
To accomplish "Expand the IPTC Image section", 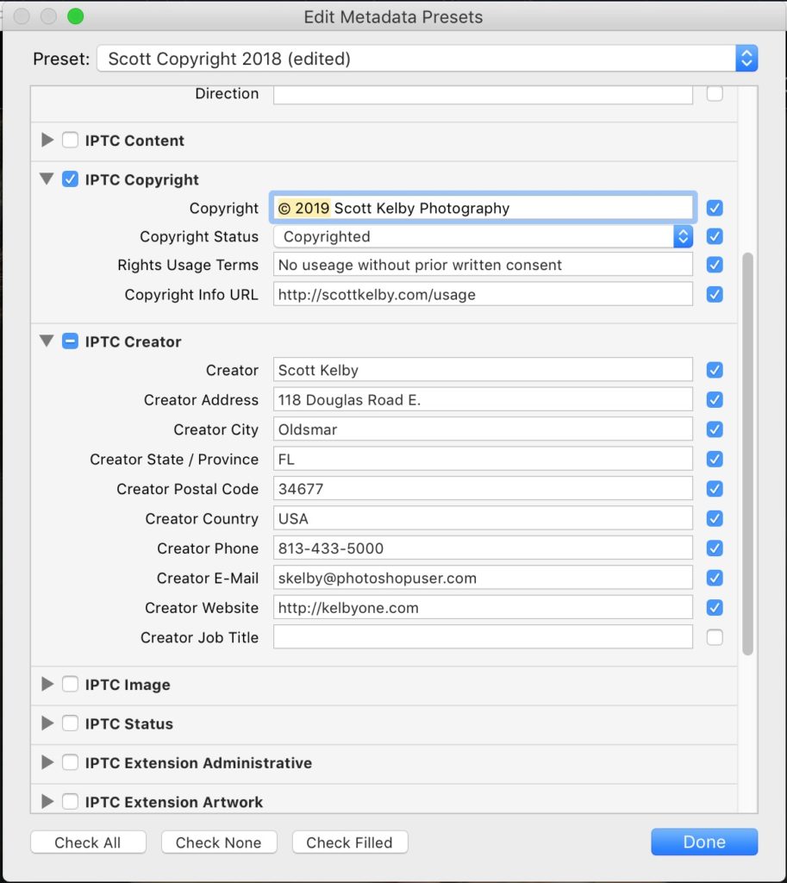I will point(47,684).
